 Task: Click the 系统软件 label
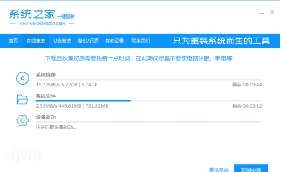pyautogui.click(x=46, y=96)
